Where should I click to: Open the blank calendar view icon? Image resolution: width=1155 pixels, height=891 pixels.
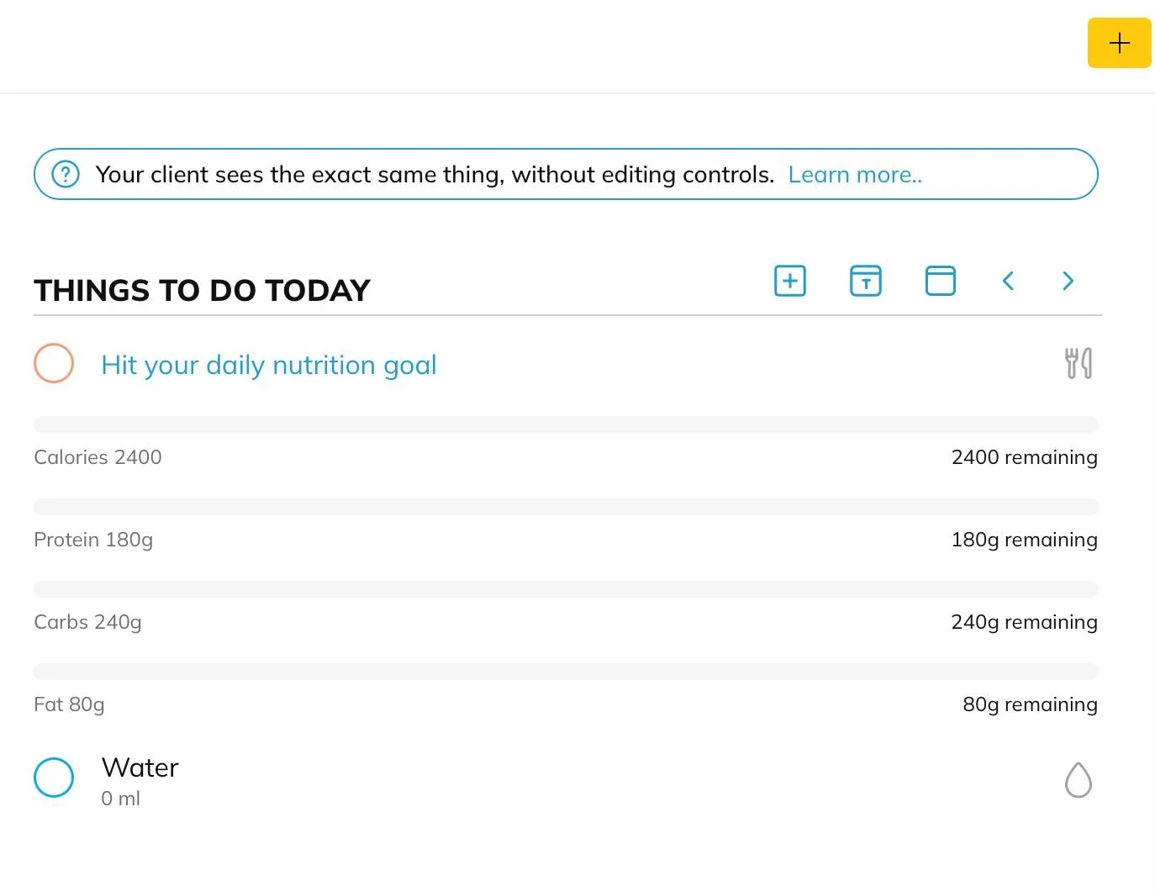[x=940, y=281]
